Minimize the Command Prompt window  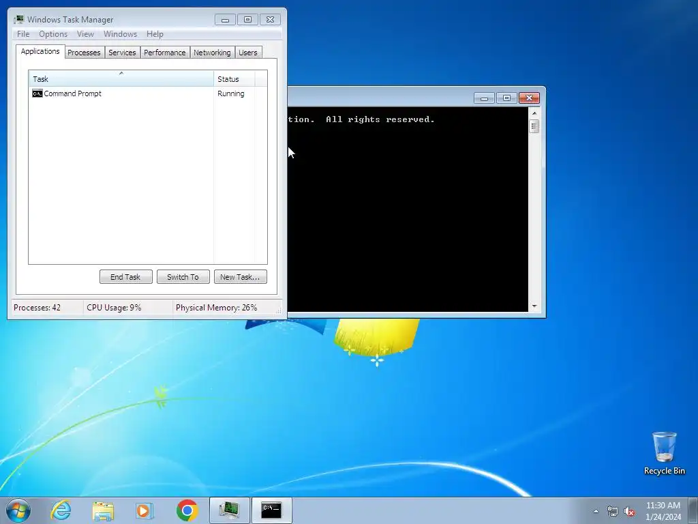point(485,98)
